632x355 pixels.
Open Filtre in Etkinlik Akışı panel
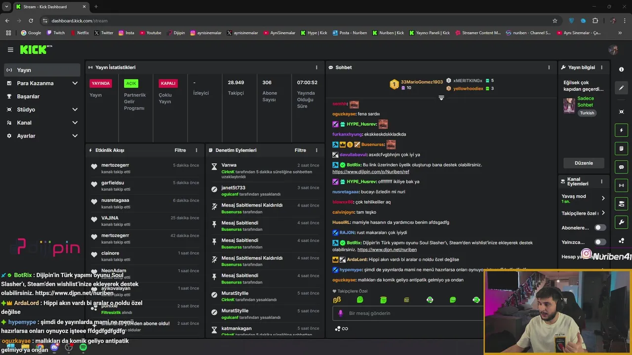coord(180,150)
